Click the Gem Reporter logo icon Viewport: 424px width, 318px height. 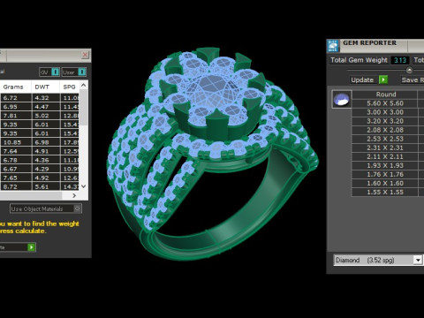[333, 46]
